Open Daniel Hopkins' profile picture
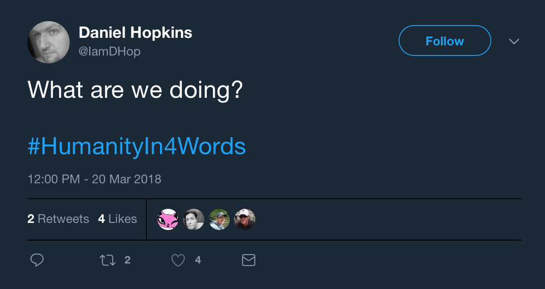545x289 pixels. [48, 42]
